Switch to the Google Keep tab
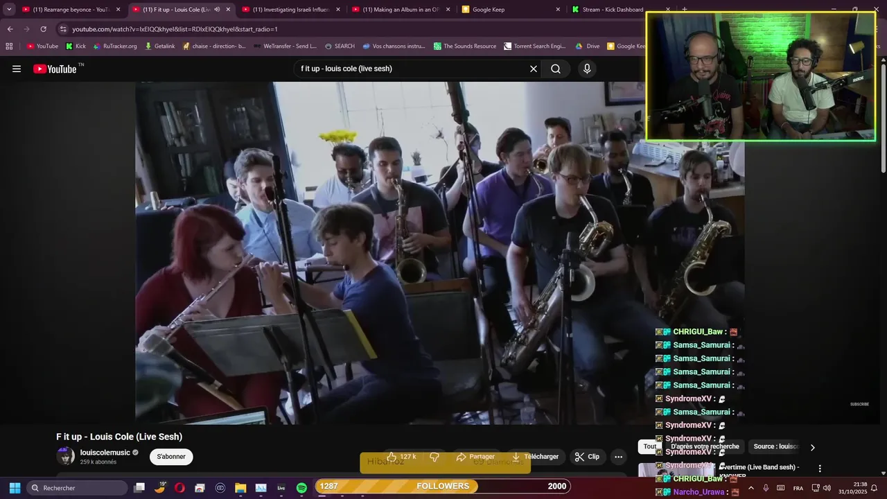The height and width of the screenshot is (499, 887). (x=511, y=10)
